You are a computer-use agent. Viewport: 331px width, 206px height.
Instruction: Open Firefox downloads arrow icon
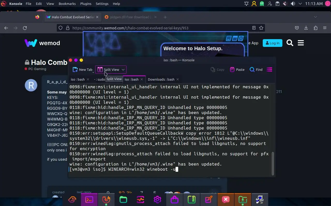306,28
